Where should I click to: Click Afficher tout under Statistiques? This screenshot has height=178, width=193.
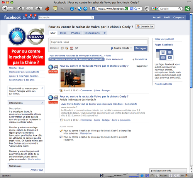point(37,170)
